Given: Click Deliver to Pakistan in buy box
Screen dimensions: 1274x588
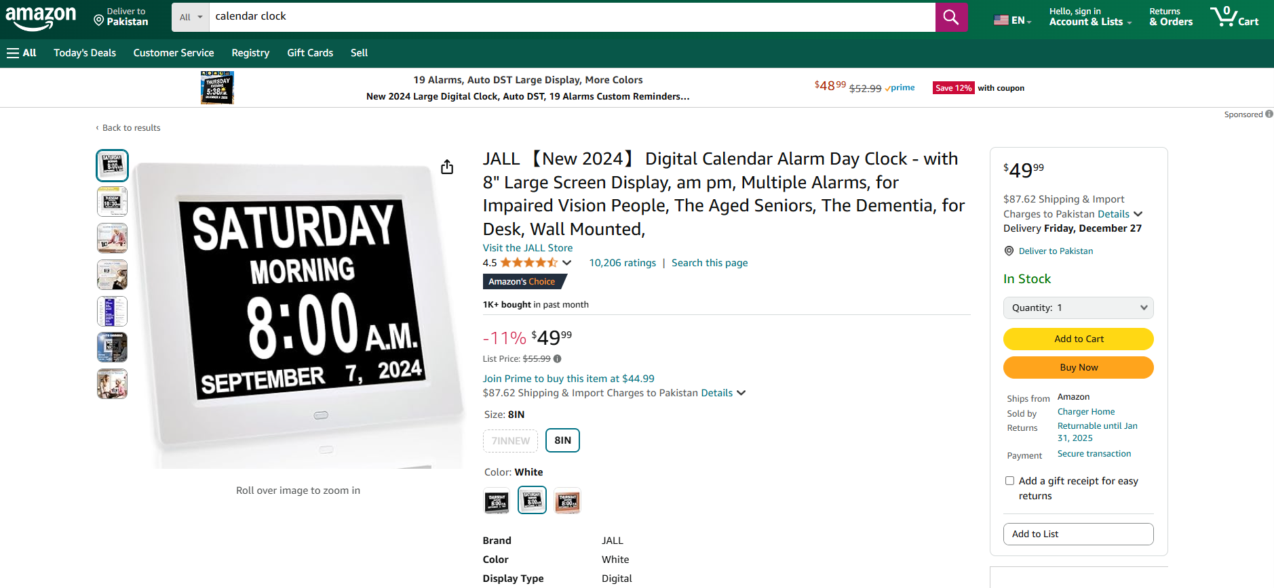Looking at the screenshot, I should pyautogui.click(x=1056, y=251).
